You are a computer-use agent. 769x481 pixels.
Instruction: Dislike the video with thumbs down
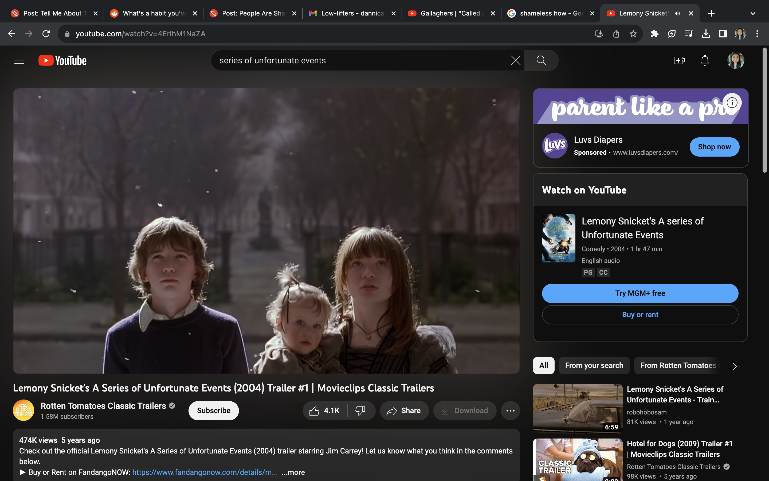tap(360, 411)
